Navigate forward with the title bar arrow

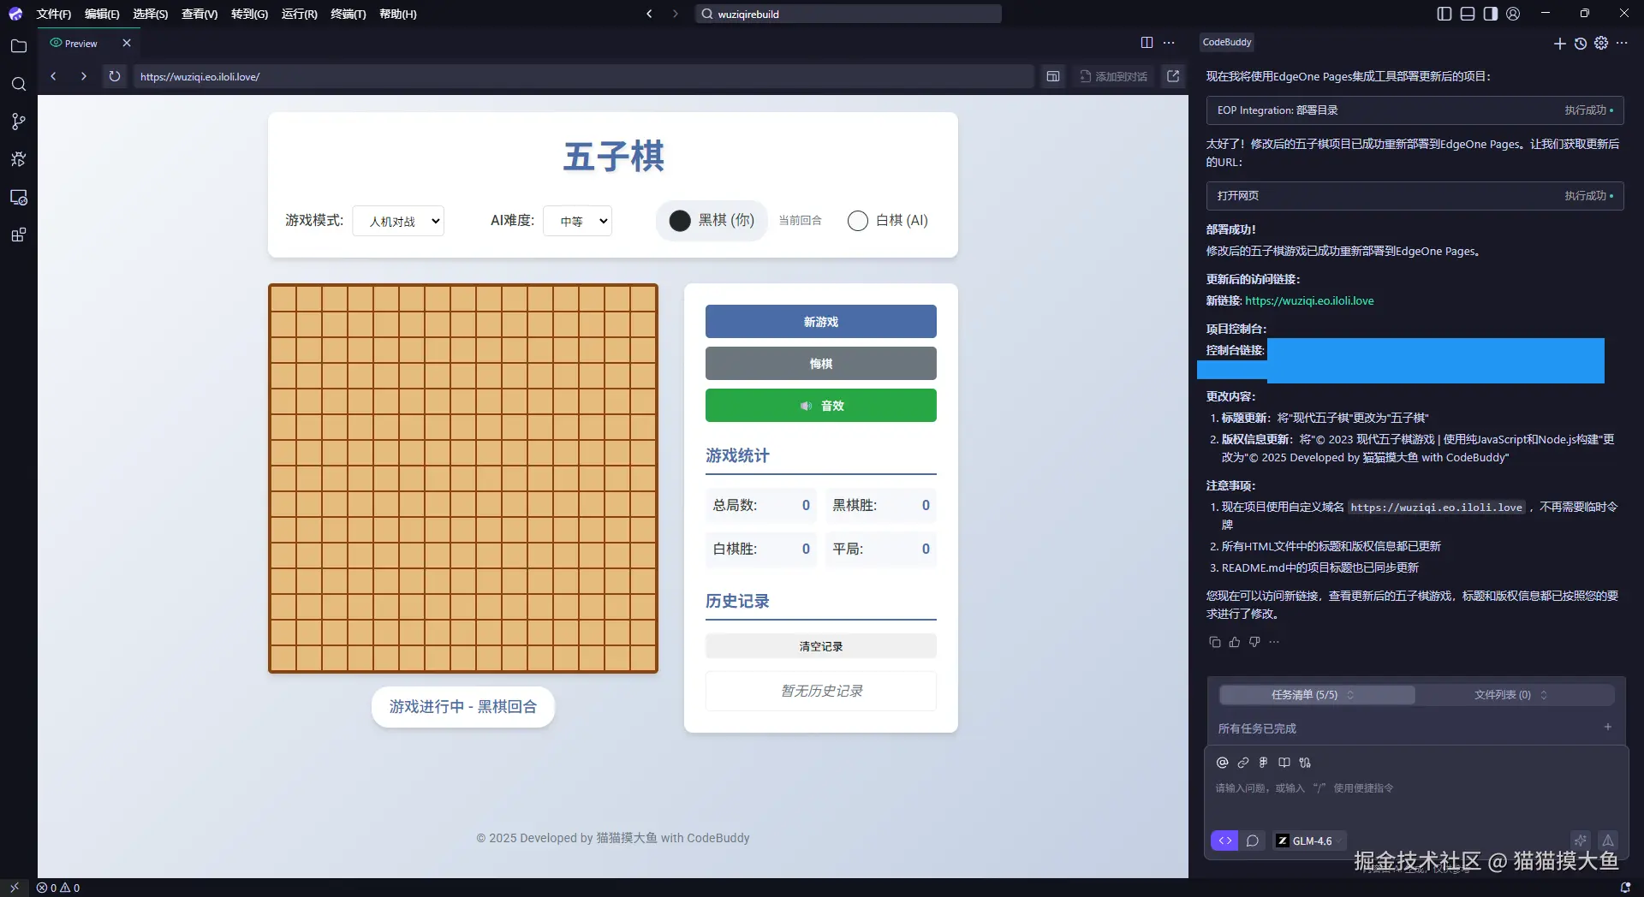675,14
